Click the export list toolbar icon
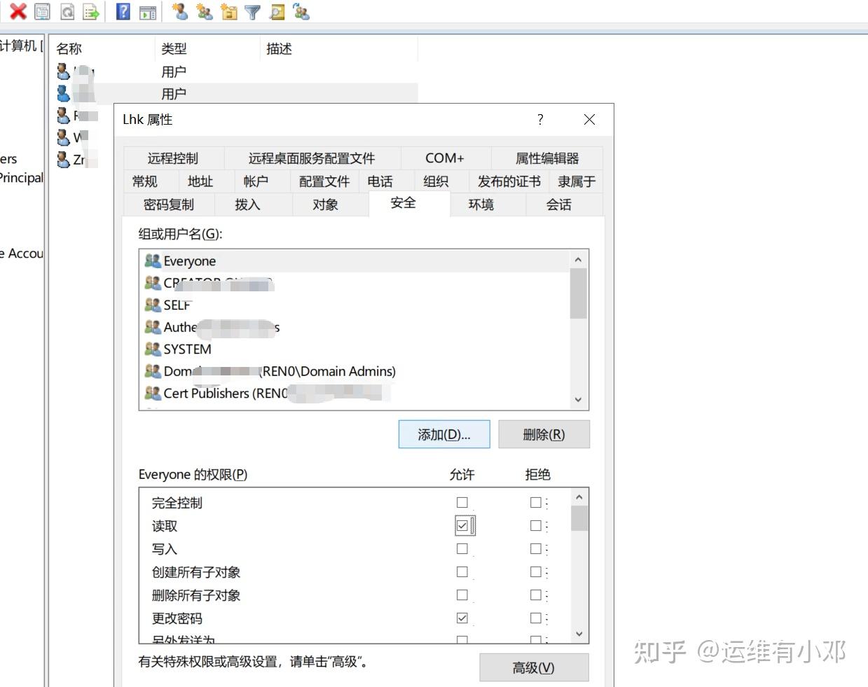The image size is (868, 687). click(92, 12)
